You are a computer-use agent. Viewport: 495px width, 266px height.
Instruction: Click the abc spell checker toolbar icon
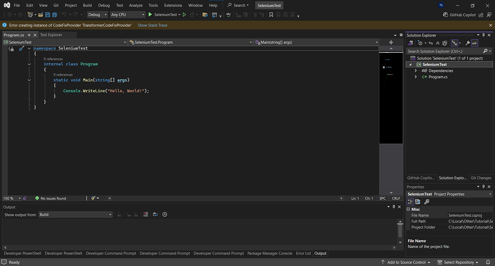[x=228, y=15]
